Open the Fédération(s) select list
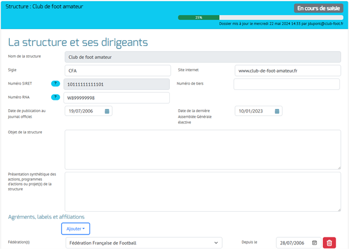 pos(143,243)
